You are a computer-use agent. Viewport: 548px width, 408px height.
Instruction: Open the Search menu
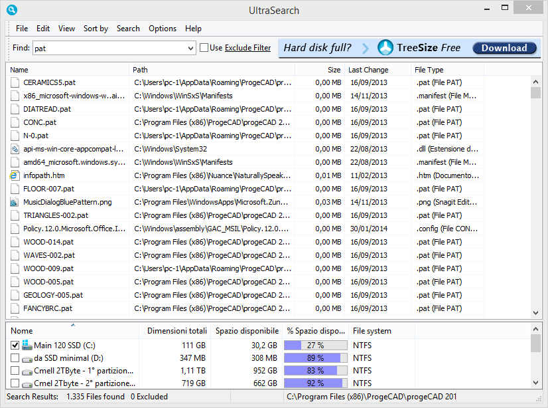128,29
